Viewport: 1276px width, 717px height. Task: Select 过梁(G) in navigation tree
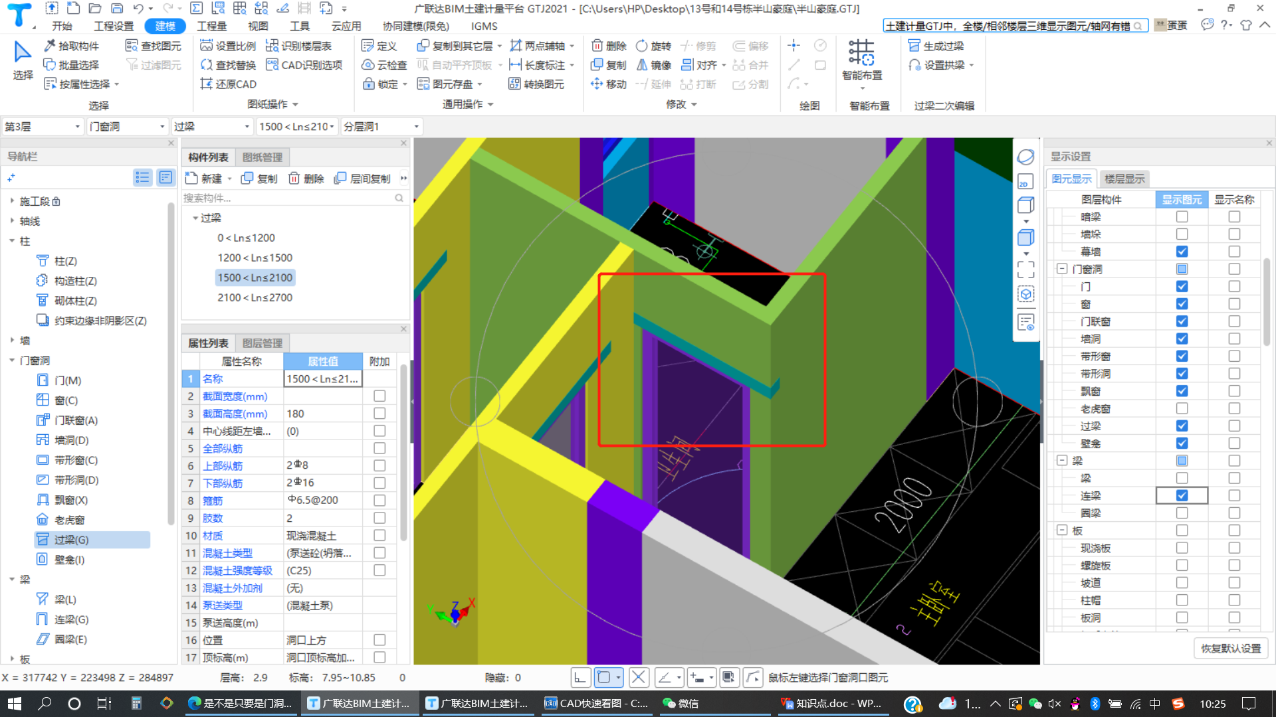(72, 540)
